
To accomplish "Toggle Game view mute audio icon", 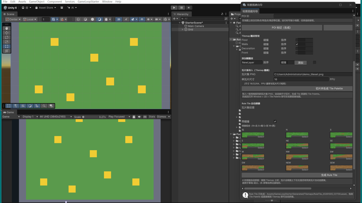I will coord(139,117).
